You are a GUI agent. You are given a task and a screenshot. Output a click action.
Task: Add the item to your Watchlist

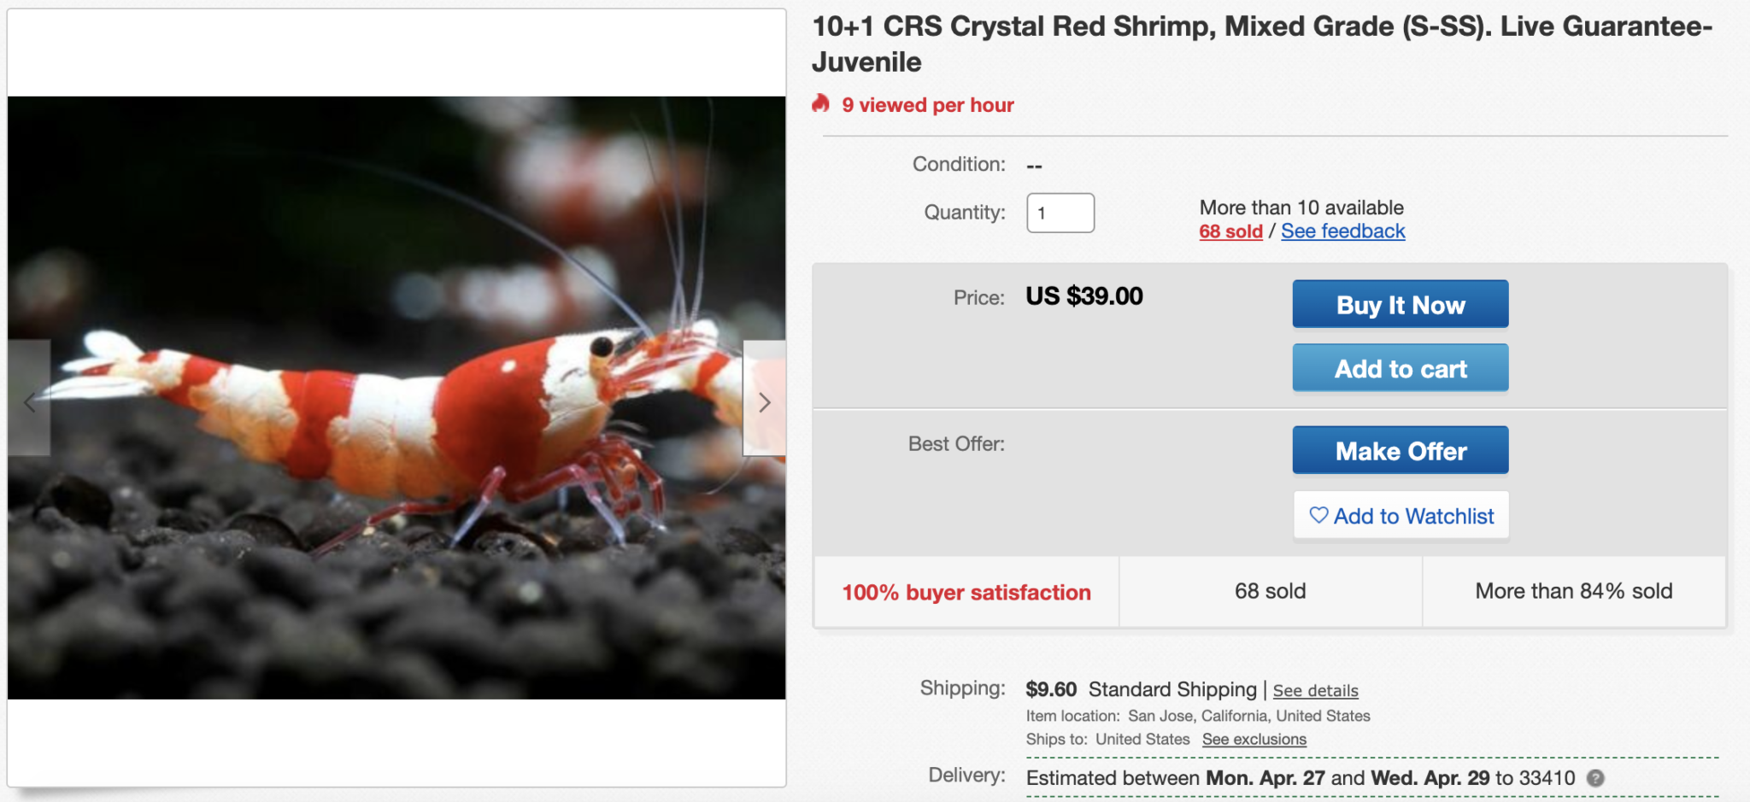(x=1401, y=515)
